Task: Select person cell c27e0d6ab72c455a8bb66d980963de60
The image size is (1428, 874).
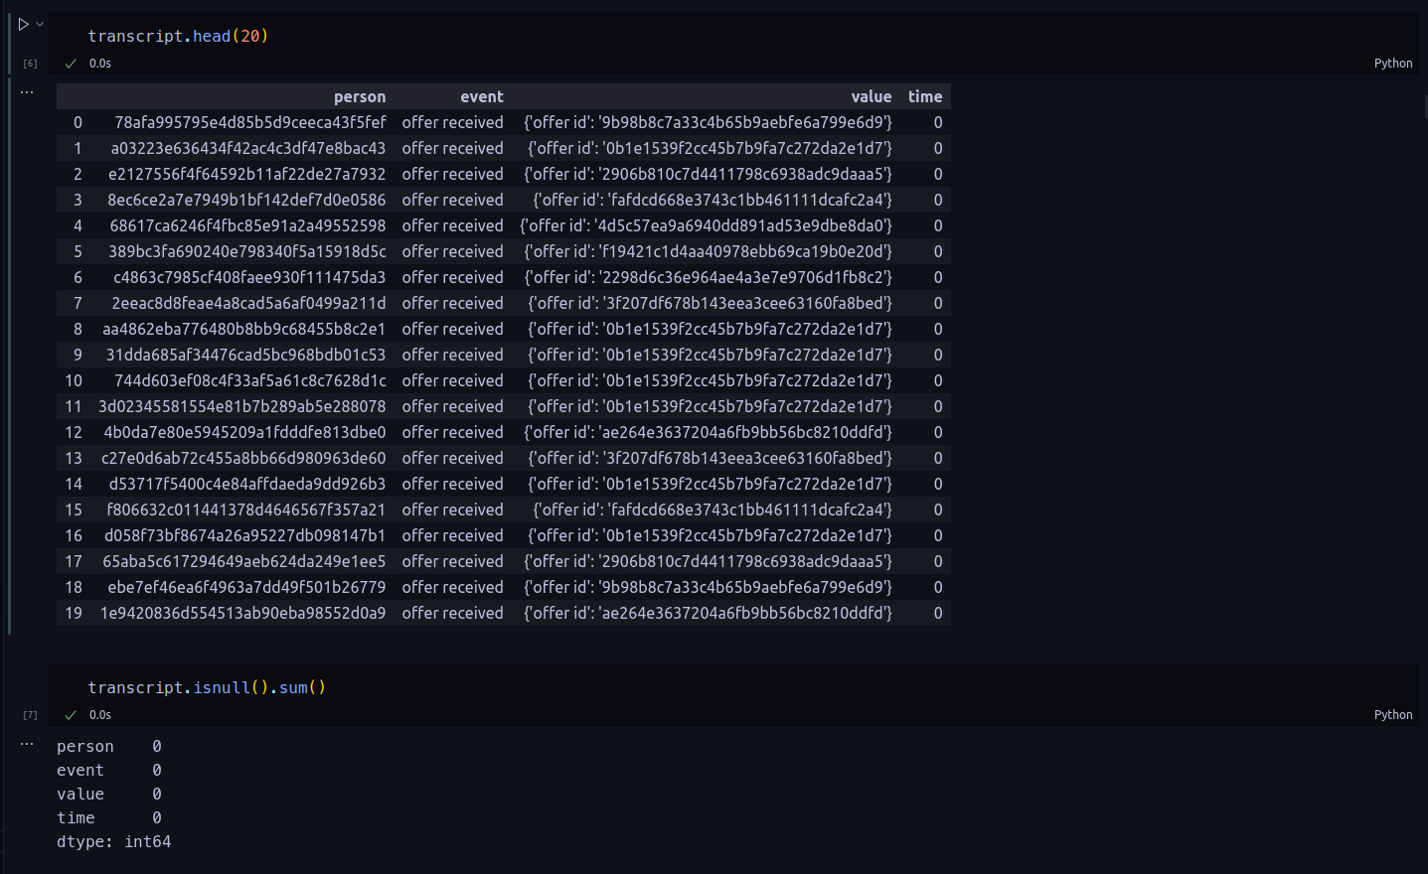Action: pos(243,458)
